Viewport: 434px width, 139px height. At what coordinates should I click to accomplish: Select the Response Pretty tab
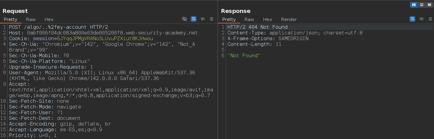click(229, 19)
